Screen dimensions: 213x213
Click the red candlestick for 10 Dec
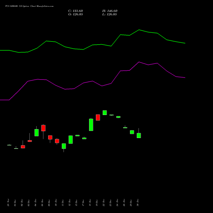57,141
